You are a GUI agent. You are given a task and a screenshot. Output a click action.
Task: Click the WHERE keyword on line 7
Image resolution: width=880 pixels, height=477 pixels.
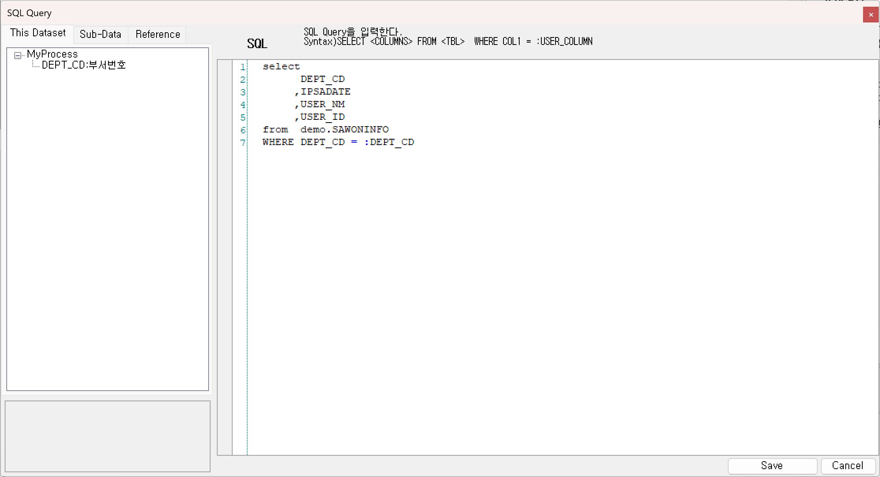[278, 142]
